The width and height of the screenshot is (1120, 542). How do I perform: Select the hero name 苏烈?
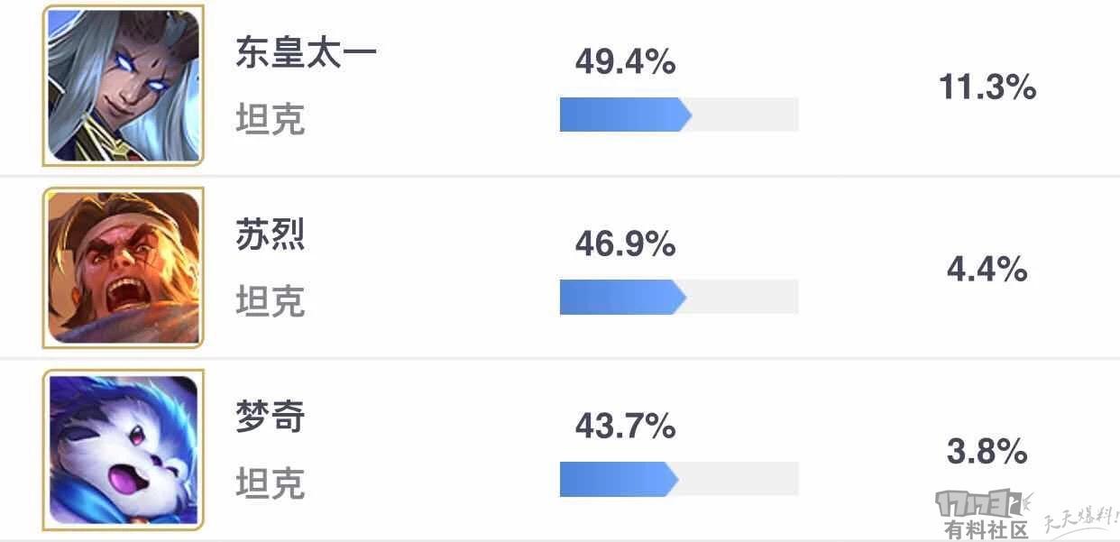271,234
